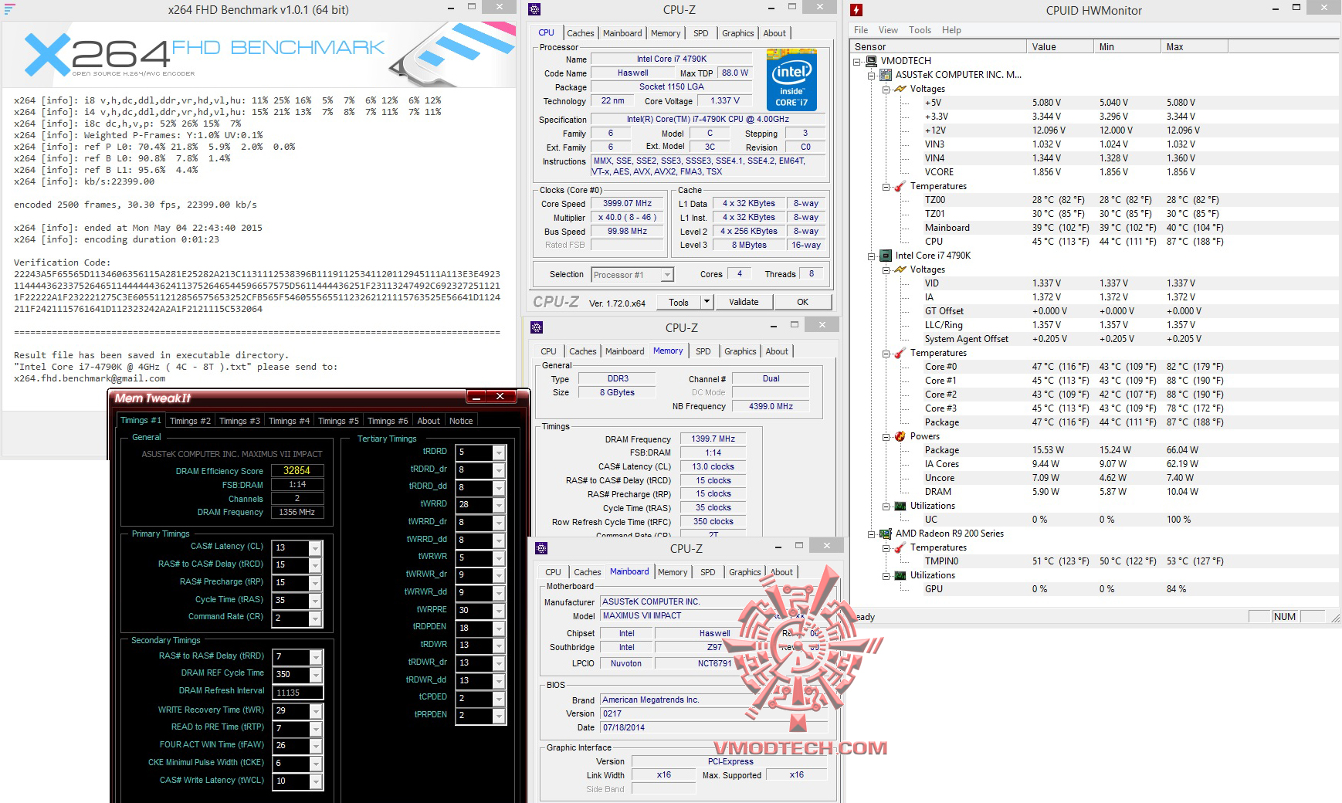1342x803 pixels.
Task: Click the Value column header in HWMonitor
Action: pos(1062,47)
